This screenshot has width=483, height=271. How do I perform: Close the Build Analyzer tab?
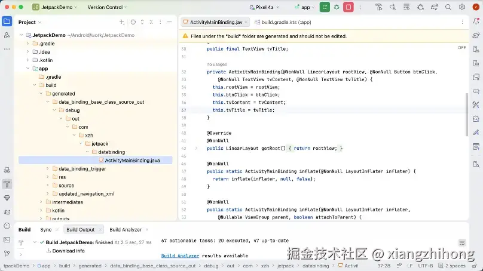coord(147,230)
